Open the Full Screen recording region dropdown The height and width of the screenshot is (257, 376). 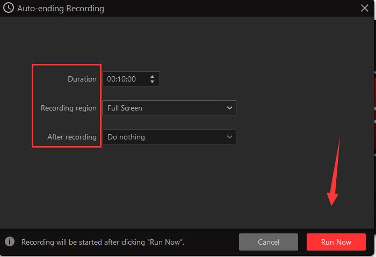click(x=164, y=108)
